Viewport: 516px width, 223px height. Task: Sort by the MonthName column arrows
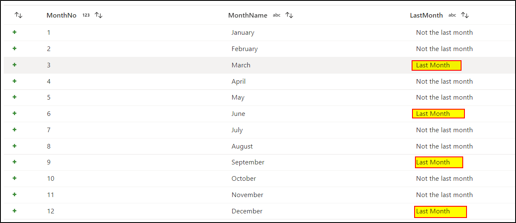point(289,15)
